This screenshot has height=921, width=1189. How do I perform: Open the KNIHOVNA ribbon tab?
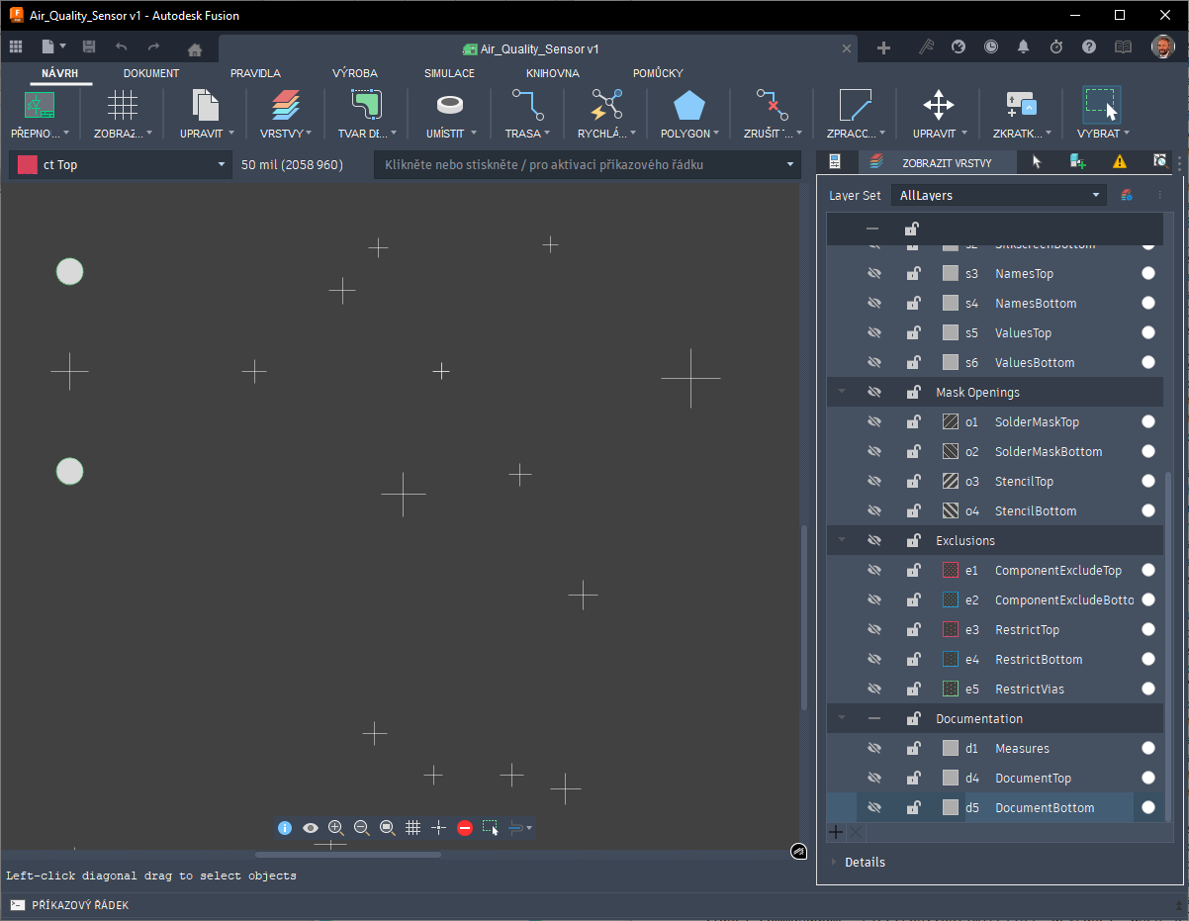[552, 73]
